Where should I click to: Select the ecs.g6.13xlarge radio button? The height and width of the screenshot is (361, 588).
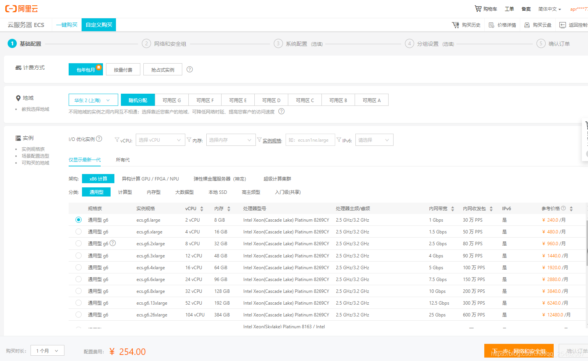79,303
